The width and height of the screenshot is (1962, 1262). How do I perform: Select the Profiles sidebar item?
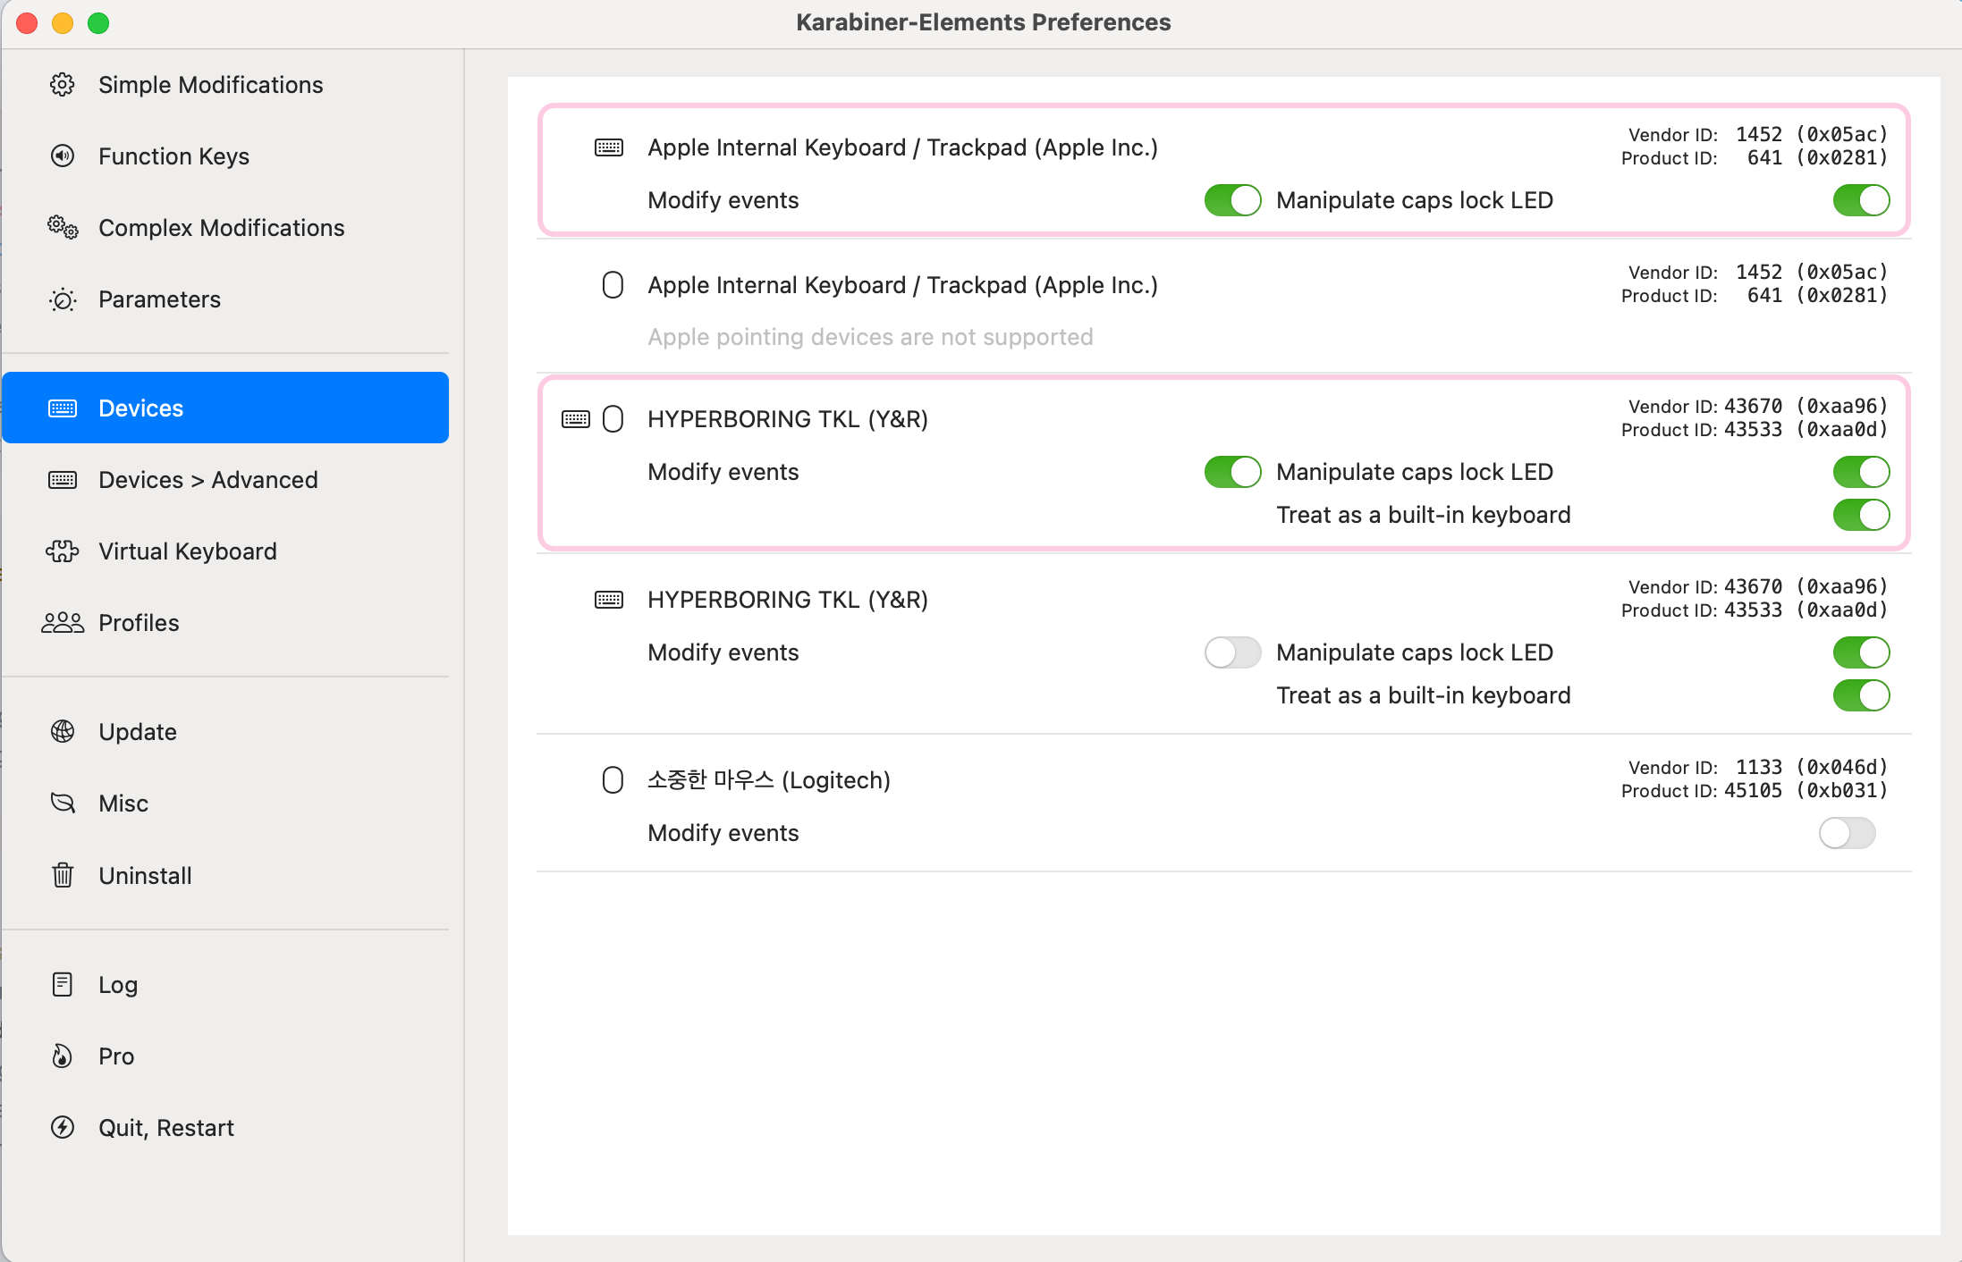click(x=225, y=623)
